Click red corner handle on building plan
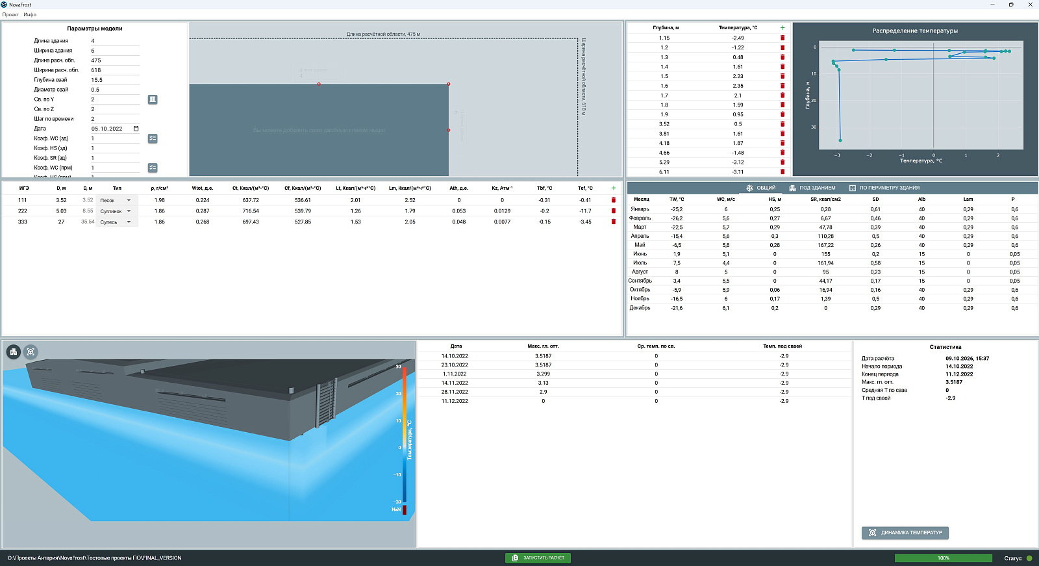 click(449, 84)
